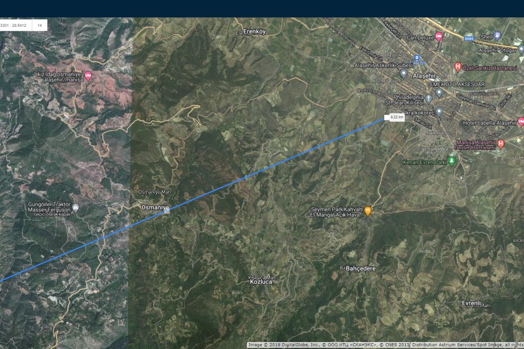Click the 9,22 km distance label

pyautogui.click(x=397, y=117)
